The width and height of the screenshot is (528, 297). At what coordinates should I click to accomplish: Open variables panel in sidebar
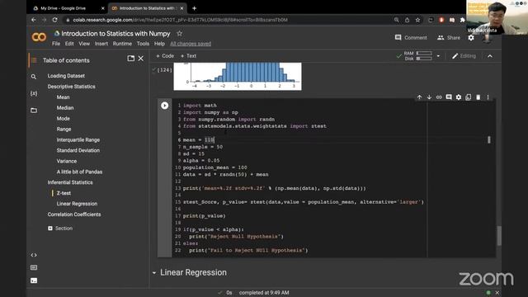point(34,93)
